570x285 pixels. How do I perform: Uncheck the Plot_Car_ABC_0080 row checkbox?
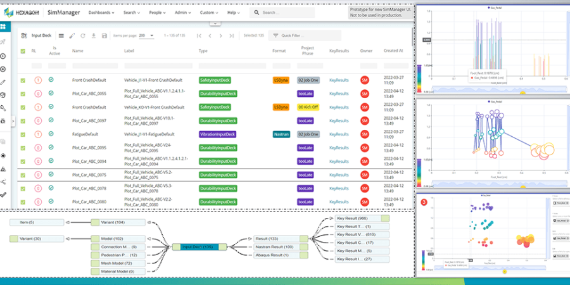[23, 202]
